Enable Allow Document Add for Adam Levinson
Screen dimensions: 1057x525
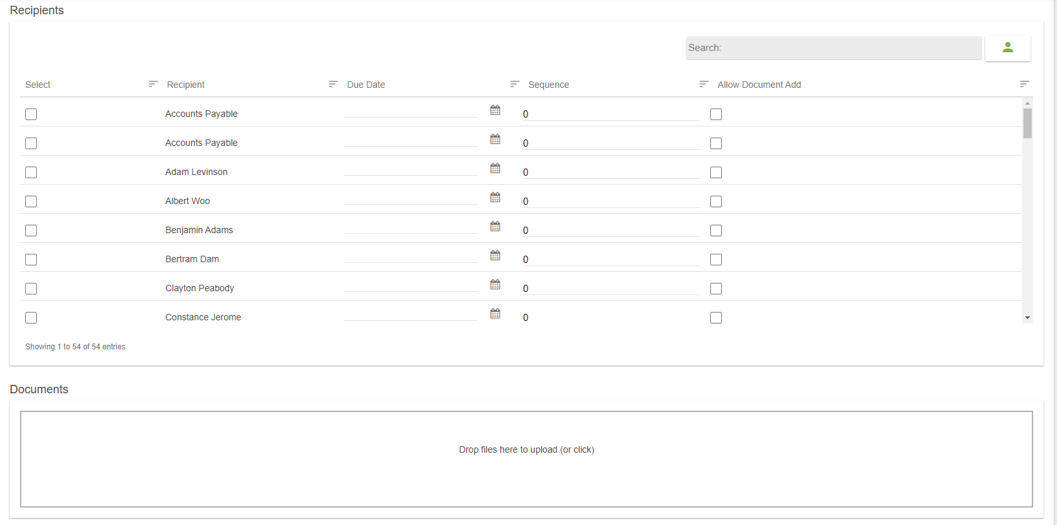tap(716, 172)
